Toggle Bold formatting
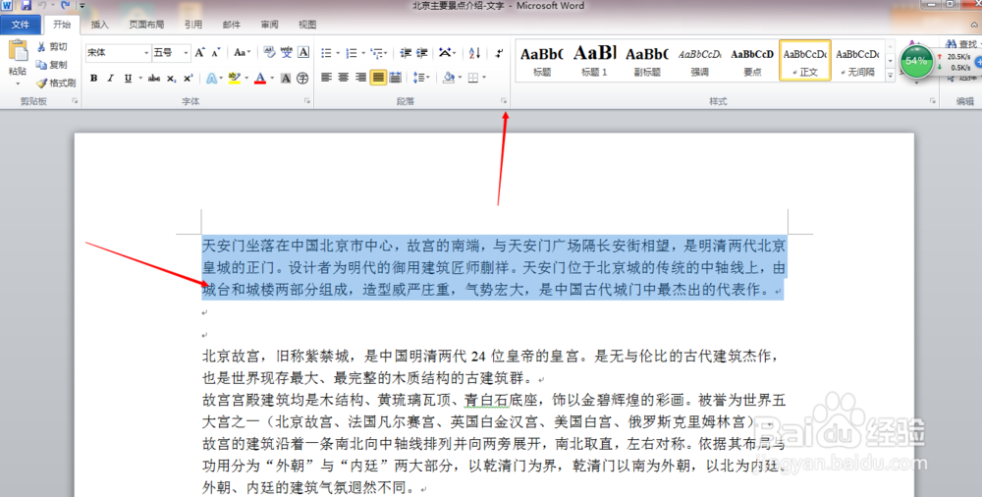The image size is (982, 497). tap(94, 79)
